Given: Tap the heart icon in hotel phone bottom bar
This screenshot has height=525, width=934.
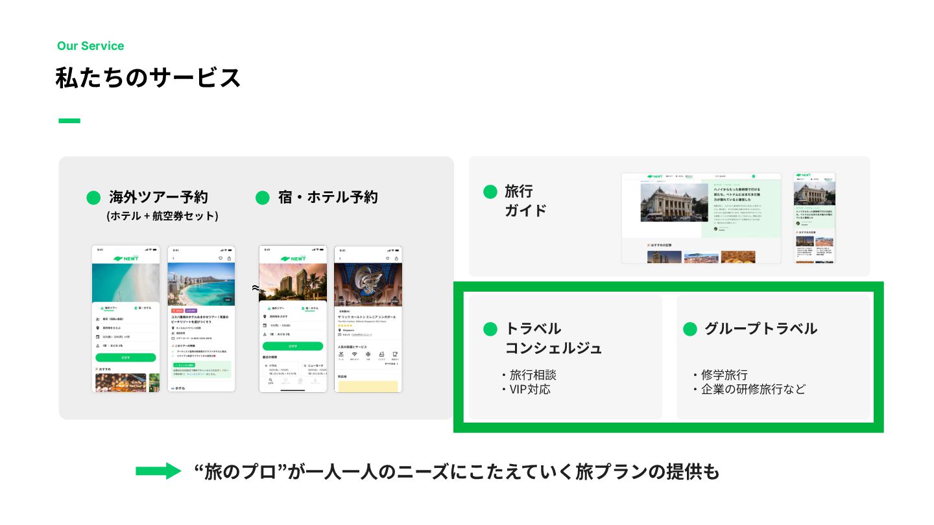Looking at the screenshot, I should click(x=285, y=380).
